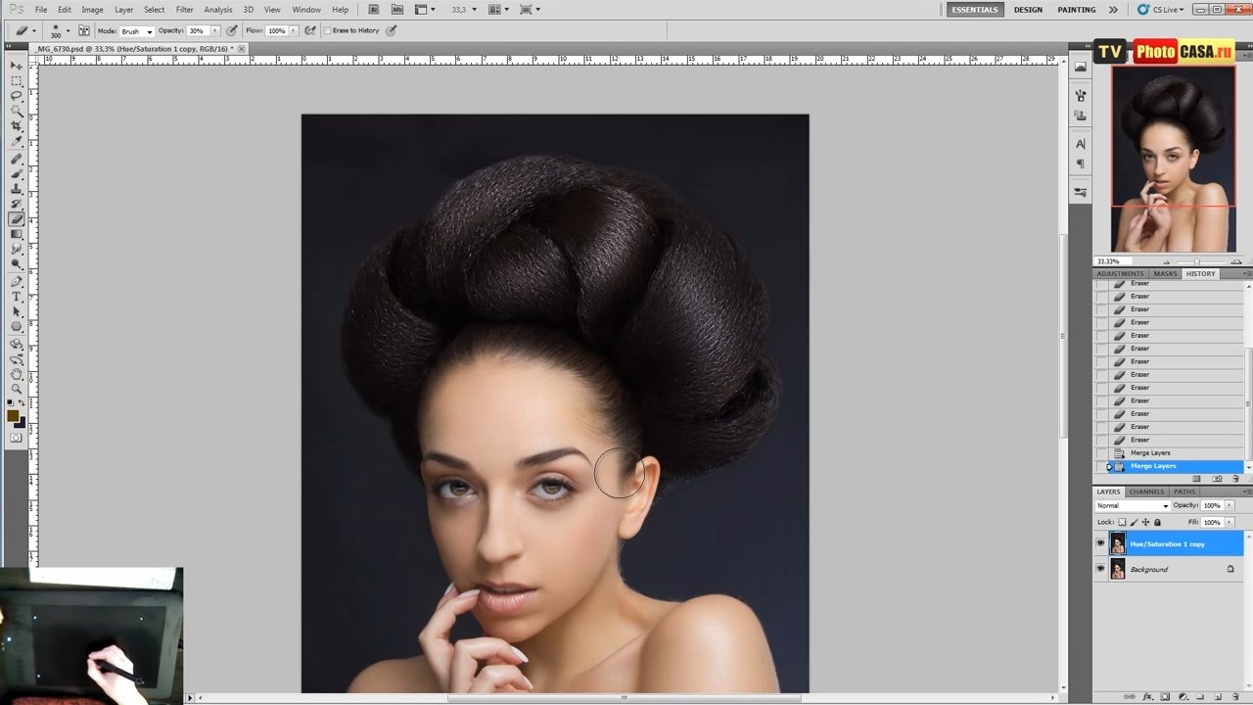The height and width of the screenshot is (705, 1253).
Task: Launch Mini Bridge from the application bar
Action: pyautogui.click(x=396, y=10)
